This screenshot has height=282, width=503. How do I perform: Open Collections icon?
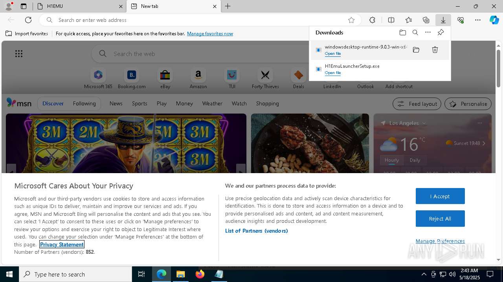[x=426, y=20]
